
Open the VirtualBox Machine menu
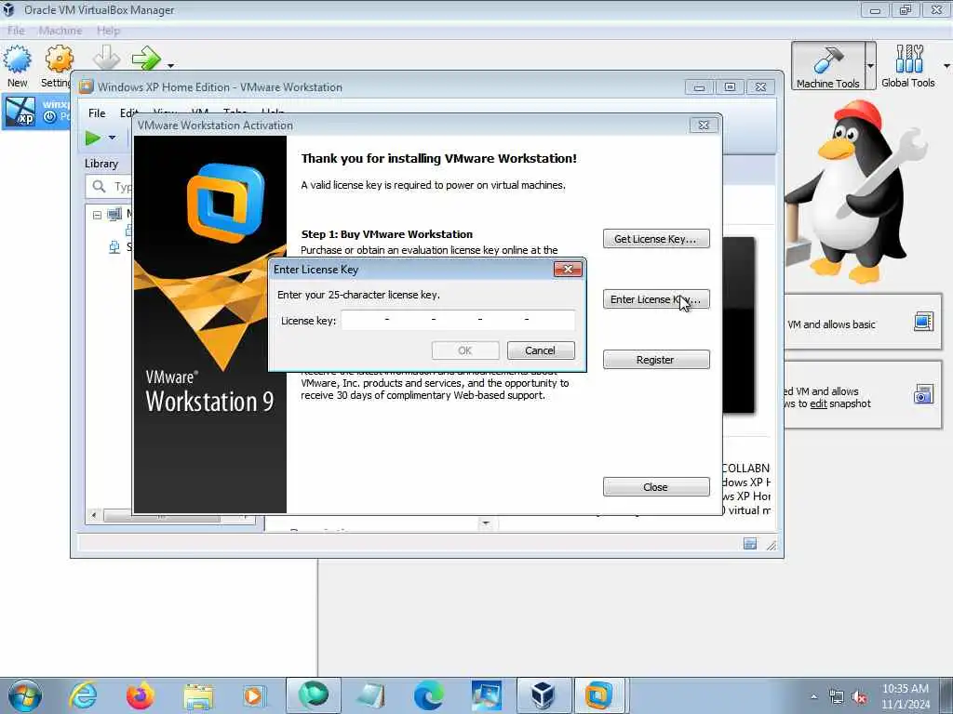click(x=60, y=31)
